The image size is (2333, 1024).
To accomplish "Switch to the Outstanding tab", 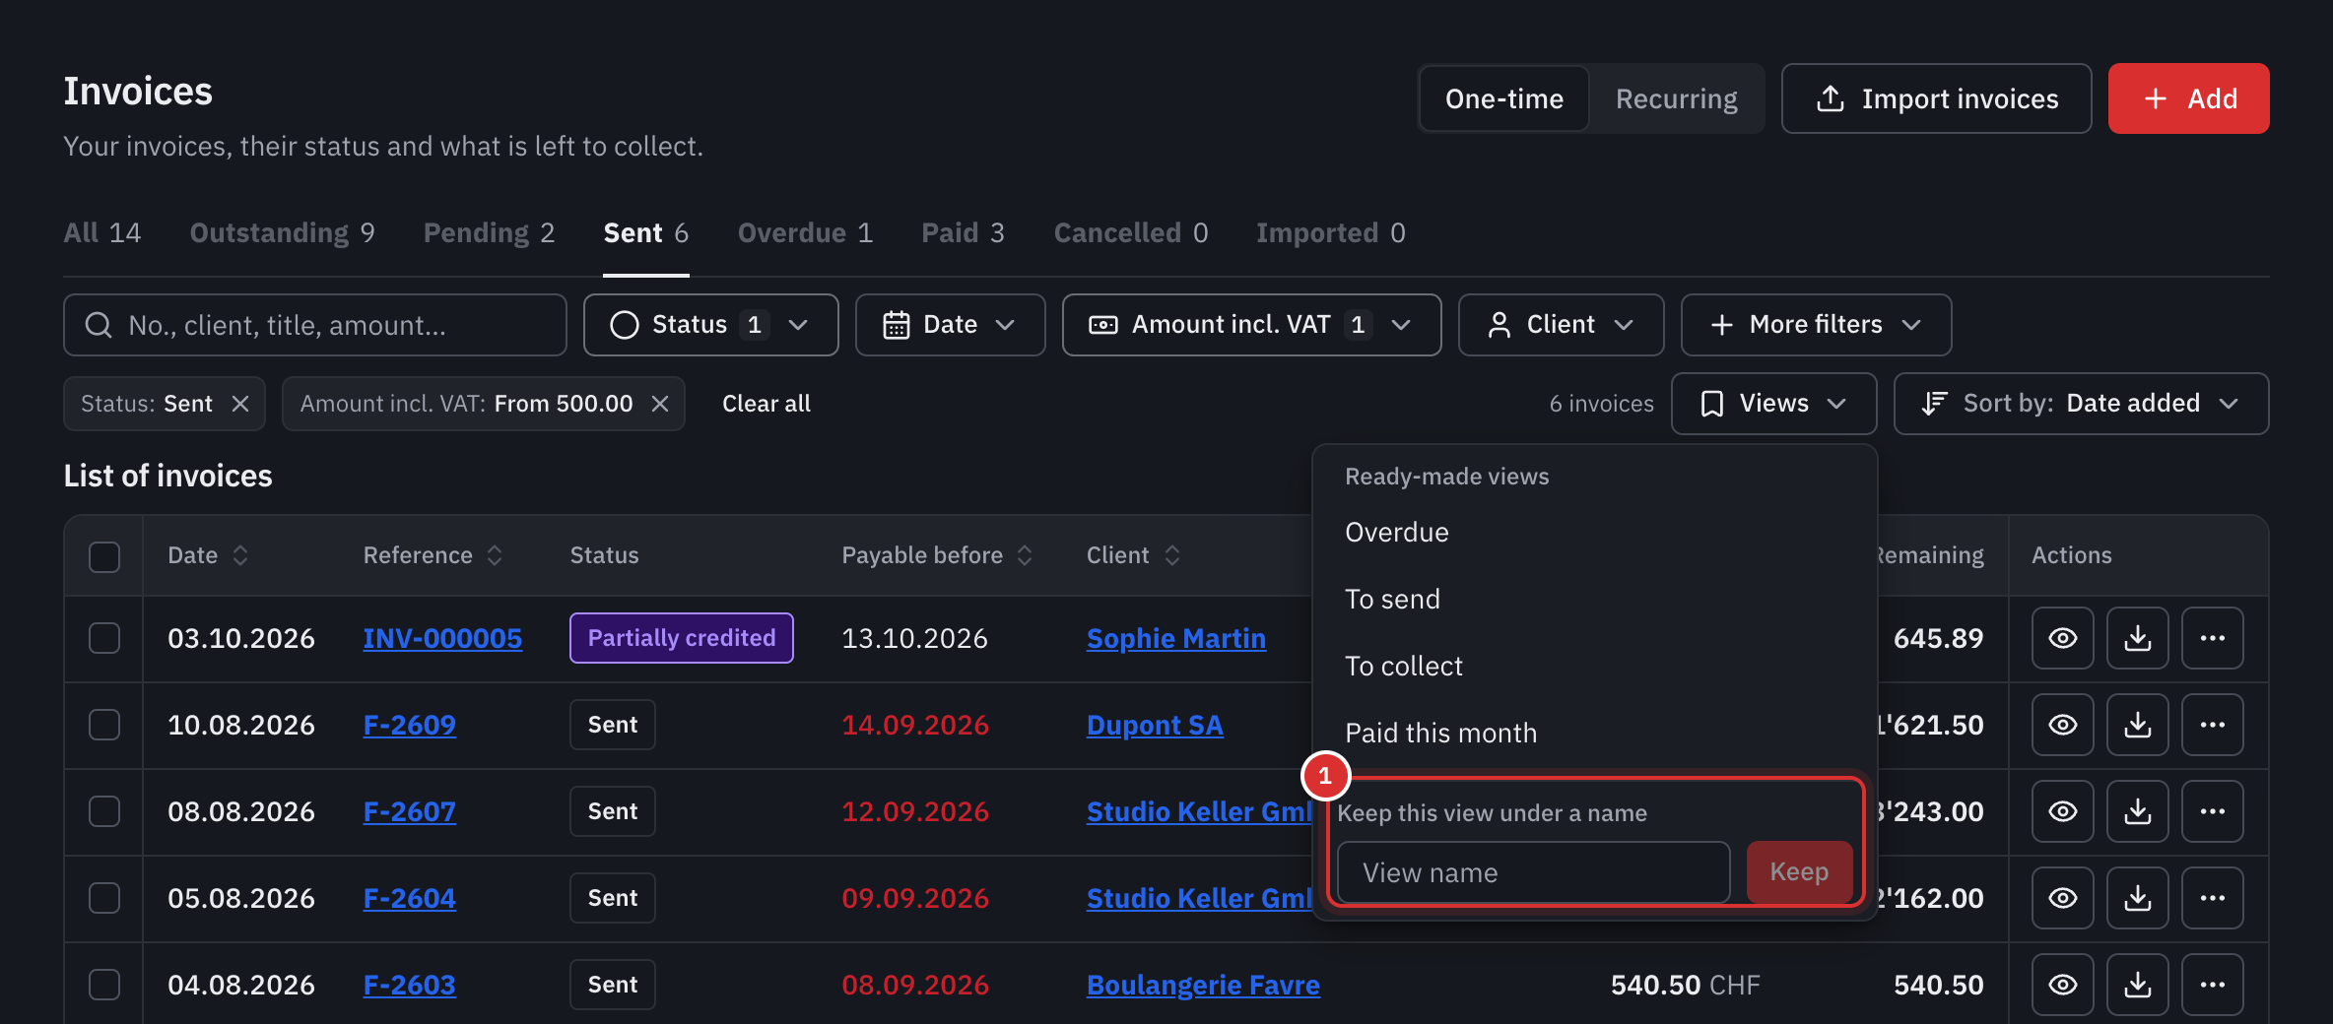I will (x=282, y=233).
